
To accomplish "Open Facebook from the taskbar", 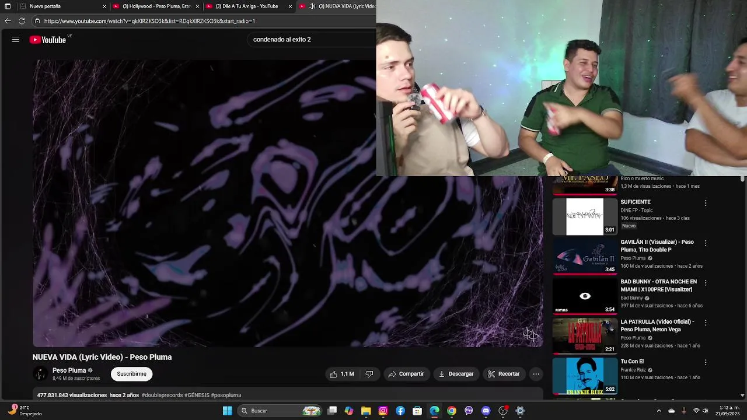I will (400, 411).
